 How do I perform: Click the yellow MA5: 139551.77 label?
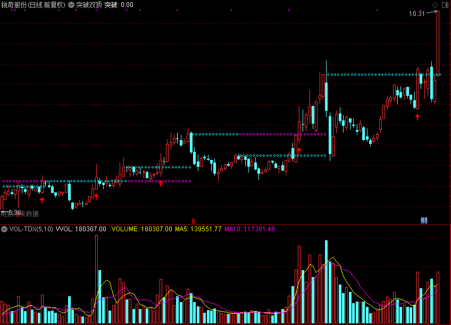[x=198, y=229]
